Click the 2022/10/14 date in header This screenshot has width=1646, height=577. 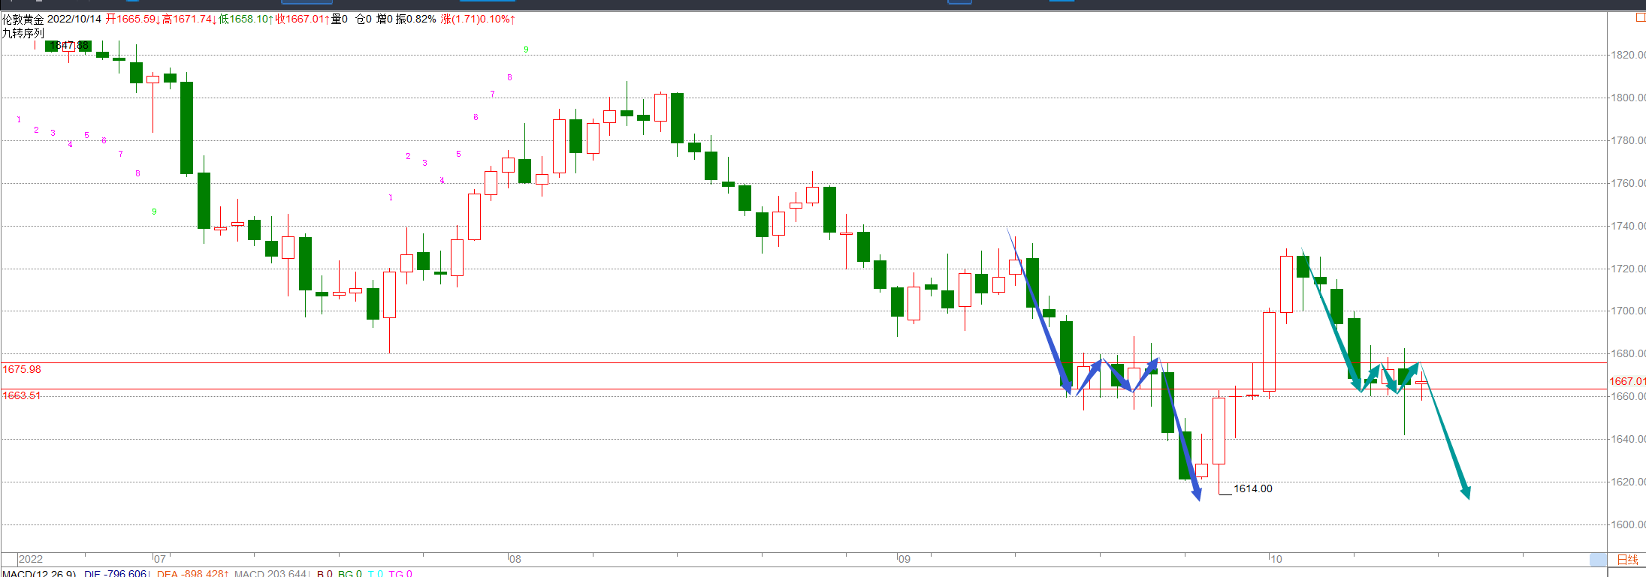point(74,19)
